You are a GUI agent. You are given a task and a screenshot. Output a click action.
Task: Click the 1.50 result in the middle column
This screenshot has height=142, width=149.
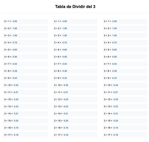click(x=65, y=28)
